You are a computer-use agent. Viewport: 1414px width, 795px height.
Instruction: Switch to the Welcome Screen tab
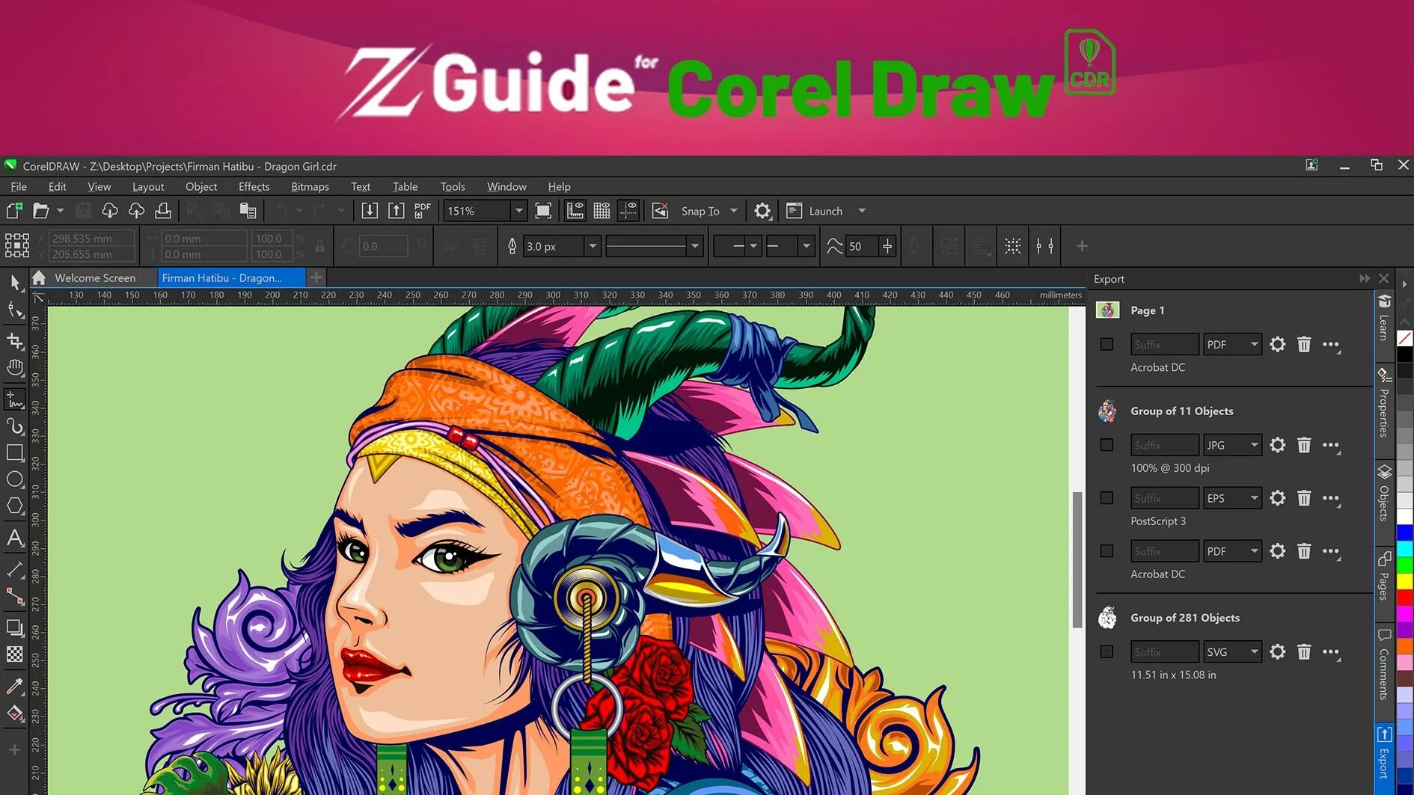tap(95, 277)
